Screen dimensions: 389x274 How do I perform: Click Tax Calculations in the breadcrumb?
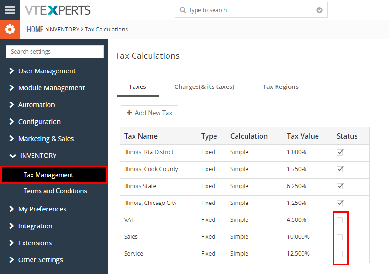[106, 30]
